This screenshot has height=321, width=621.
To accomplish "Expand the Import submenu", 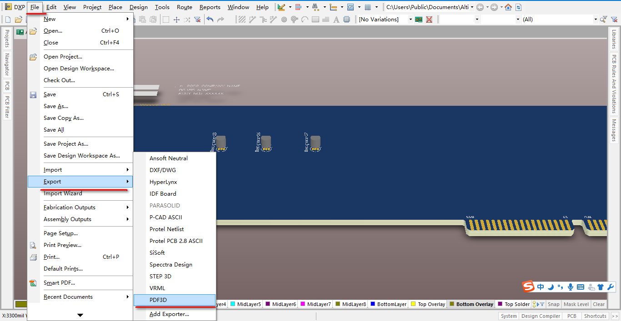I will click(x=80, y=170).
